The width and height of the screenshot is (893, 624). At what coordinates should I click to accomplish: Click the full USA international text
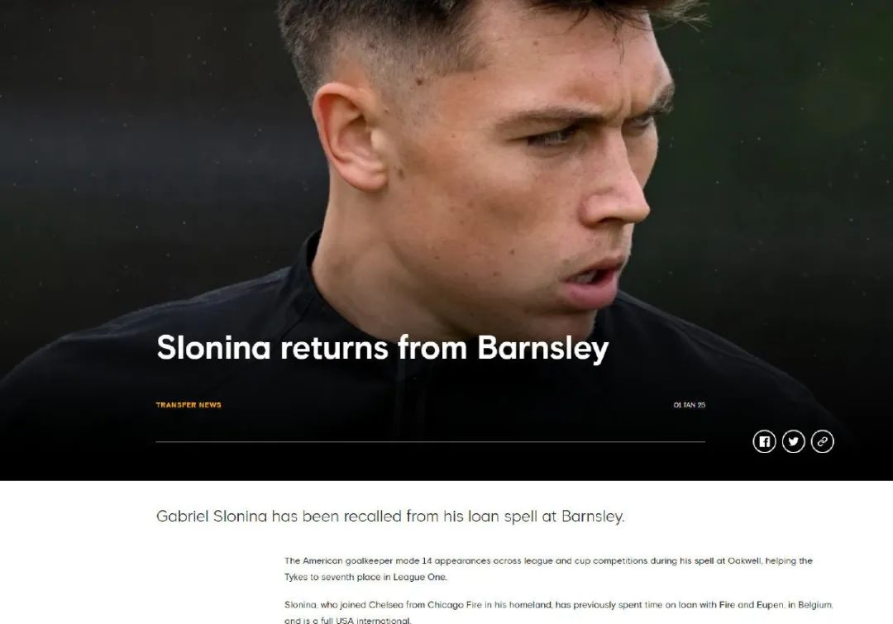click(365, 620)
